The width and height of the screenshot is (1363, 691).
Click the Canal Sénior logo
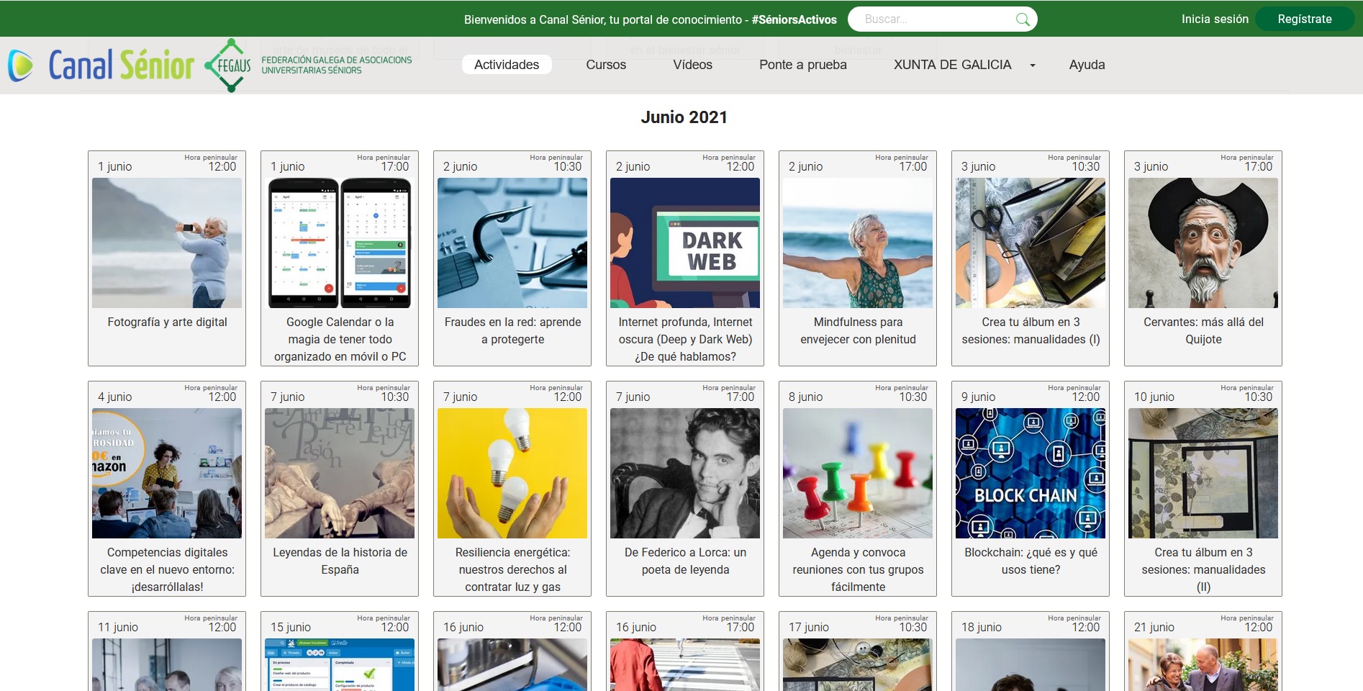coord(101,65)
